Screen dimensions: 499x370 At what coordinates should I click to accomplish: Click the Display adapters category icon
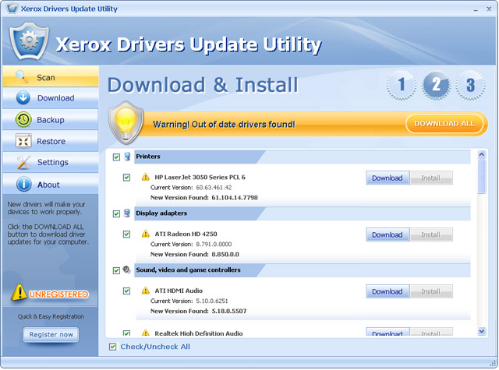click(127, 213)
